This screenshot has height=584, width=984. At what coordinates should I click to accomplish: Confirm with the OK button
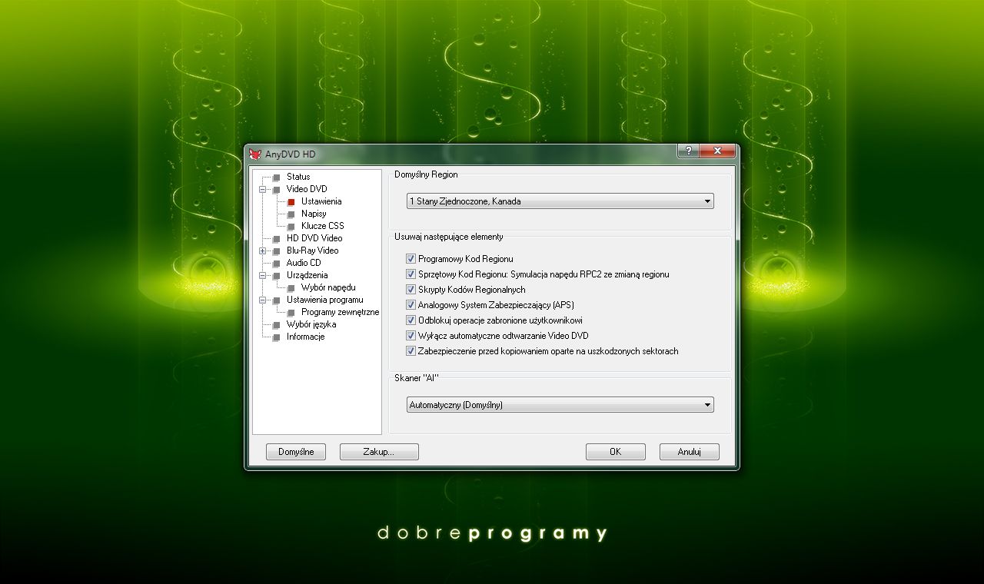click(x=616, y=452)
